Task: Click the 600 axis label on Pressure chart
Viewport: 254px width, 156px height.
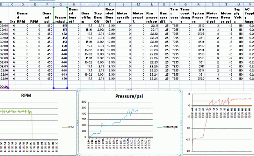Action: (84, 102)
